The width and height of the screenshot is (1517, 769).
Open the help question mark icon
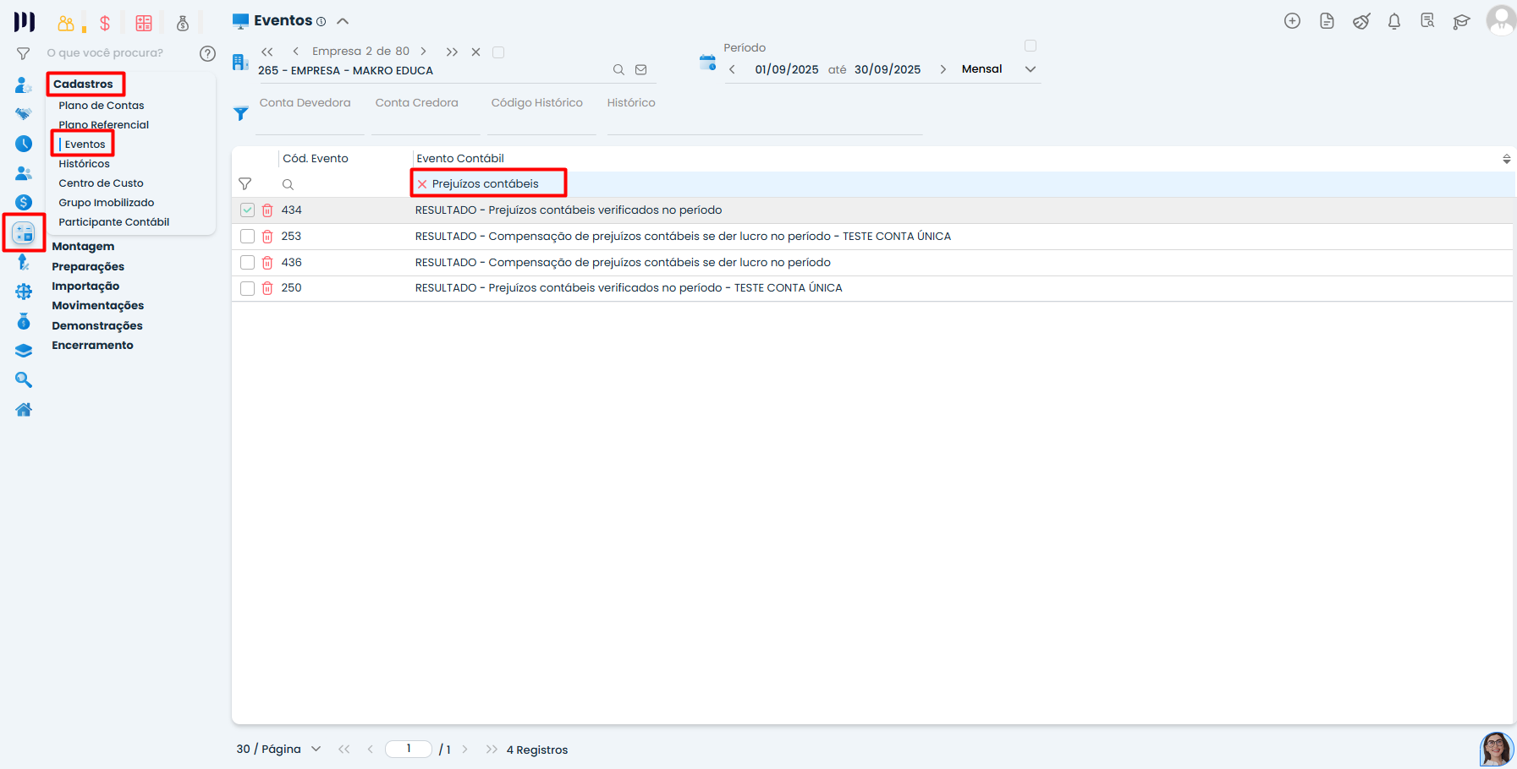(207, 53)
